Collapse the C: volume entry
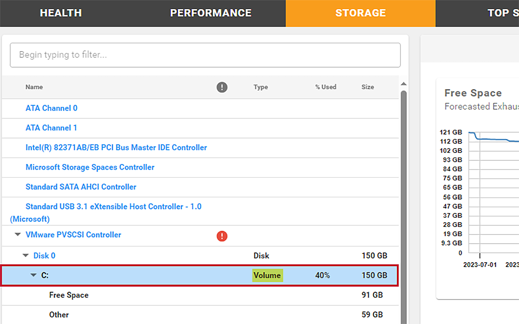519x324 pixels. pos(33,275)
